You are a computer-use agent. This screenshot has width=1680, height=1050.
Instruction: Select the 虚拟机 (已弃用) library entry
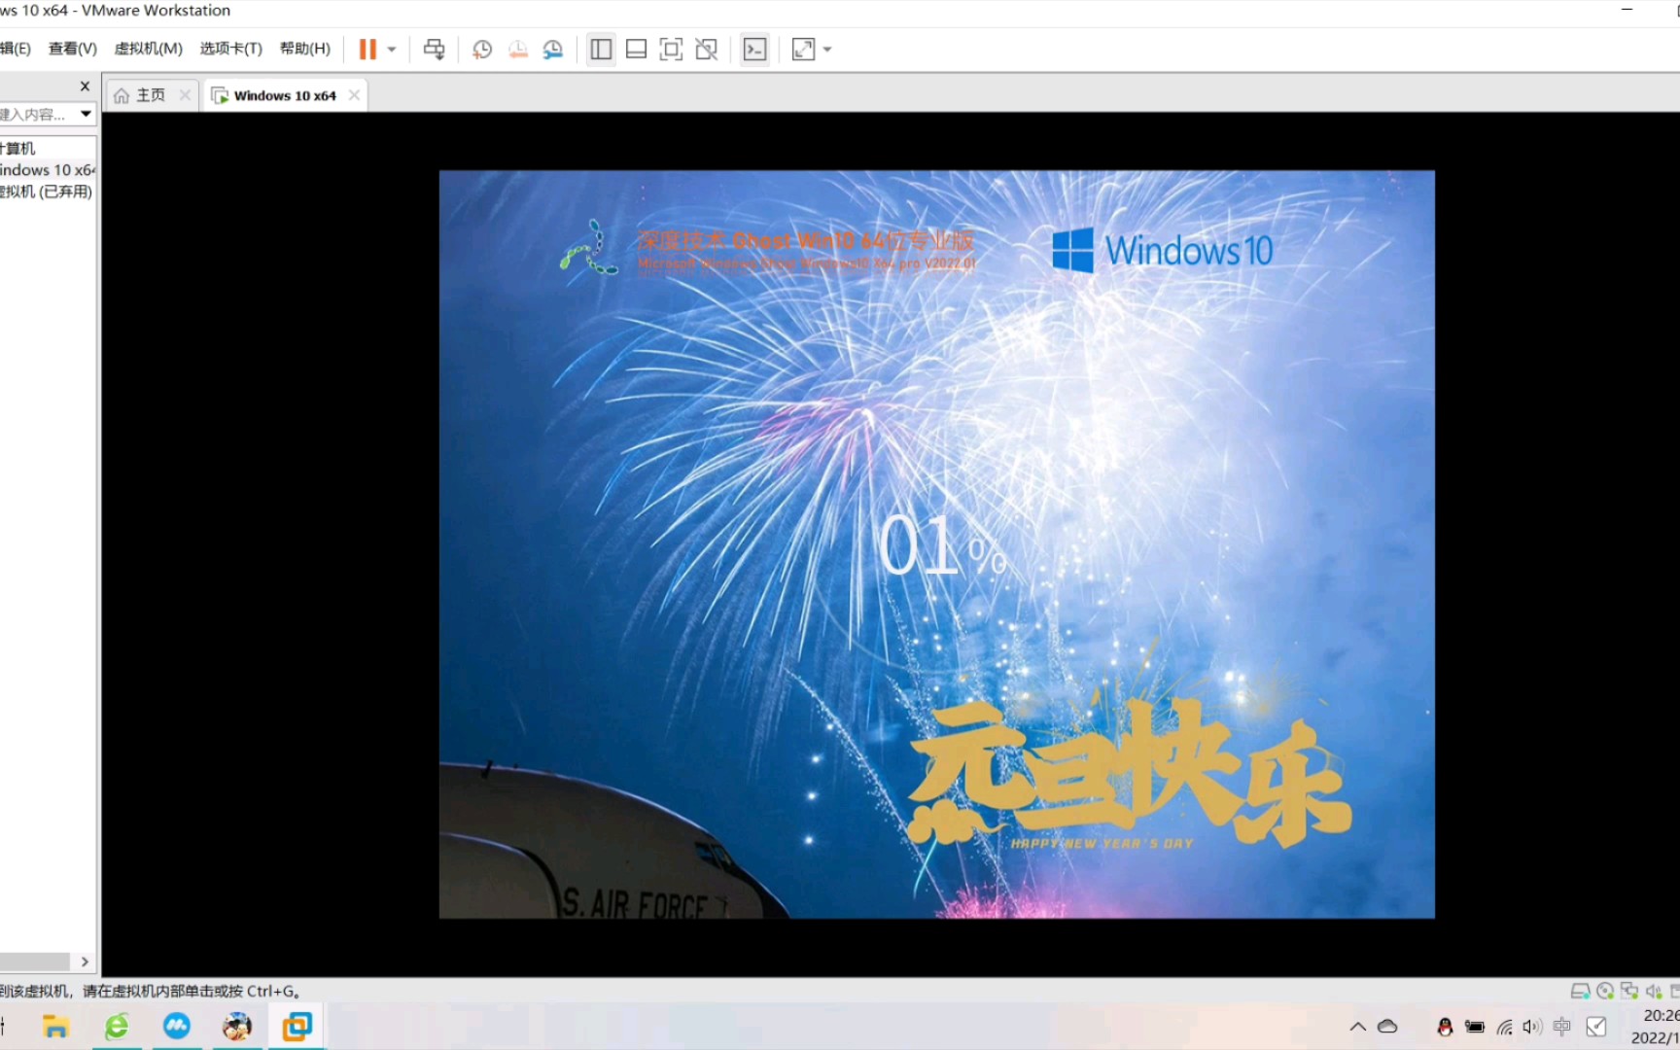click(x=47, y=192)
